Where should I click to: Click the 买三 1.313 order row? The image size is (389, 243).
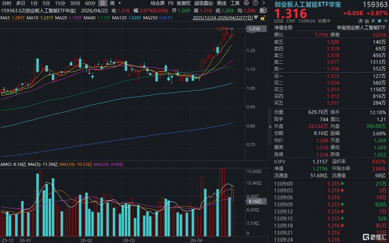pyautogui.click(x=330, y=89)
